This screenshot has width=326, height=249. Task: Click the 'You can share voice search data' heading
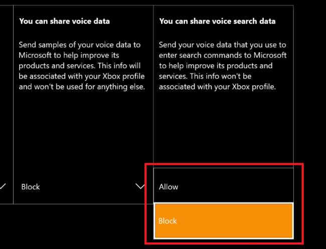click(x=217, y=22)
